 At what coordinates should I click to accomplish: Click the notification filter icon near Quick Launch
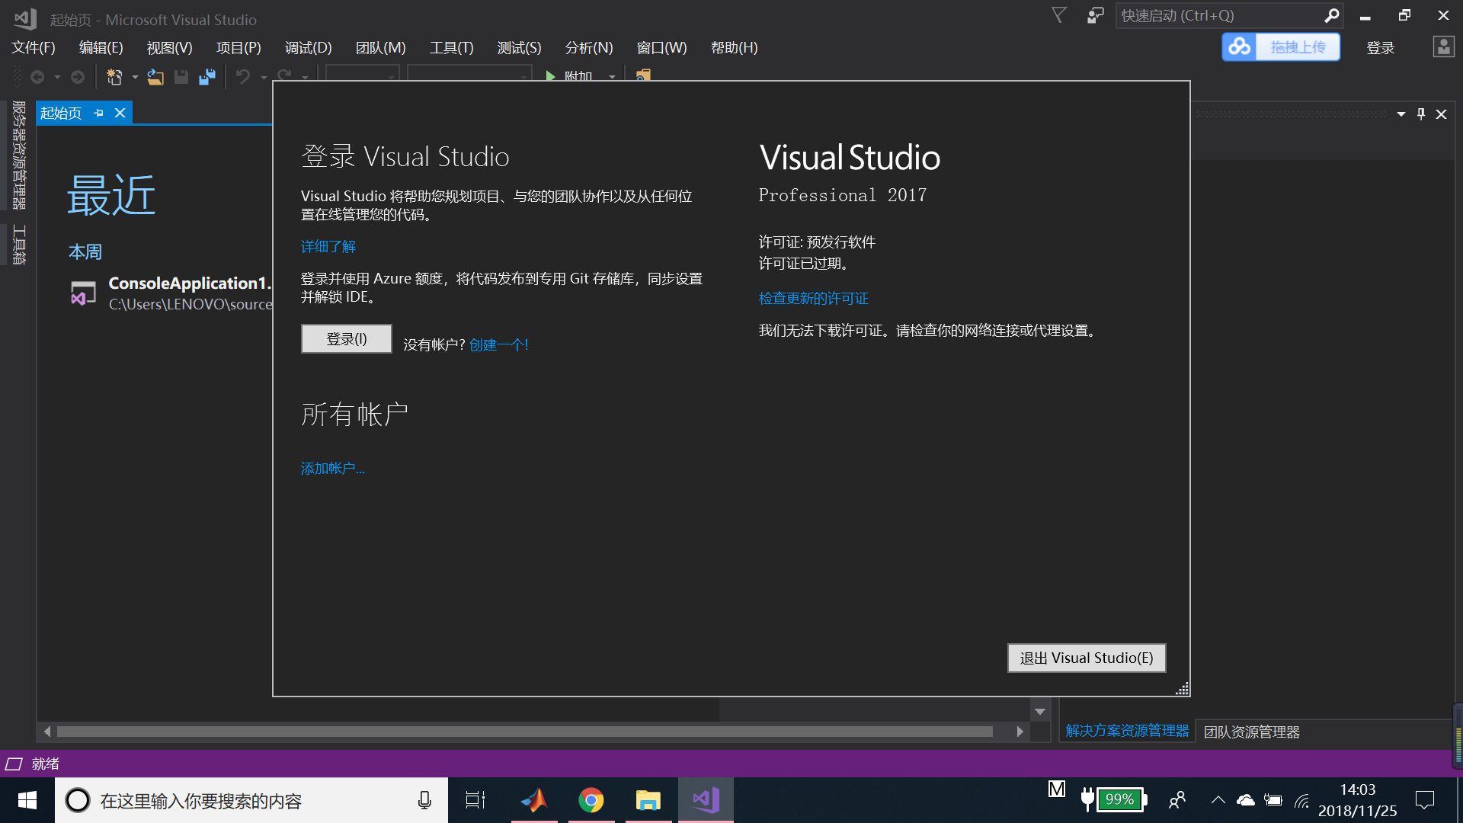[x=1058, y=15]
